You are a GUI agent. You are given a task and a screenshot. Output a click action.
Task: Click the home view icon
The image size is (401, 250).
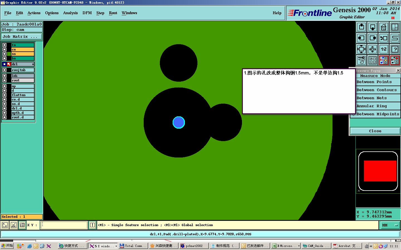tap(384, 27)
